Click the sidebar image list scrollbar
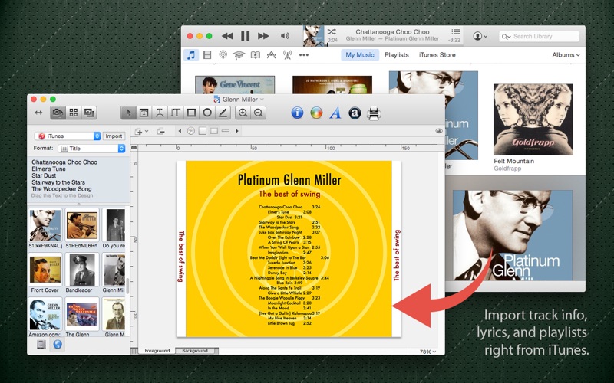 127,286
